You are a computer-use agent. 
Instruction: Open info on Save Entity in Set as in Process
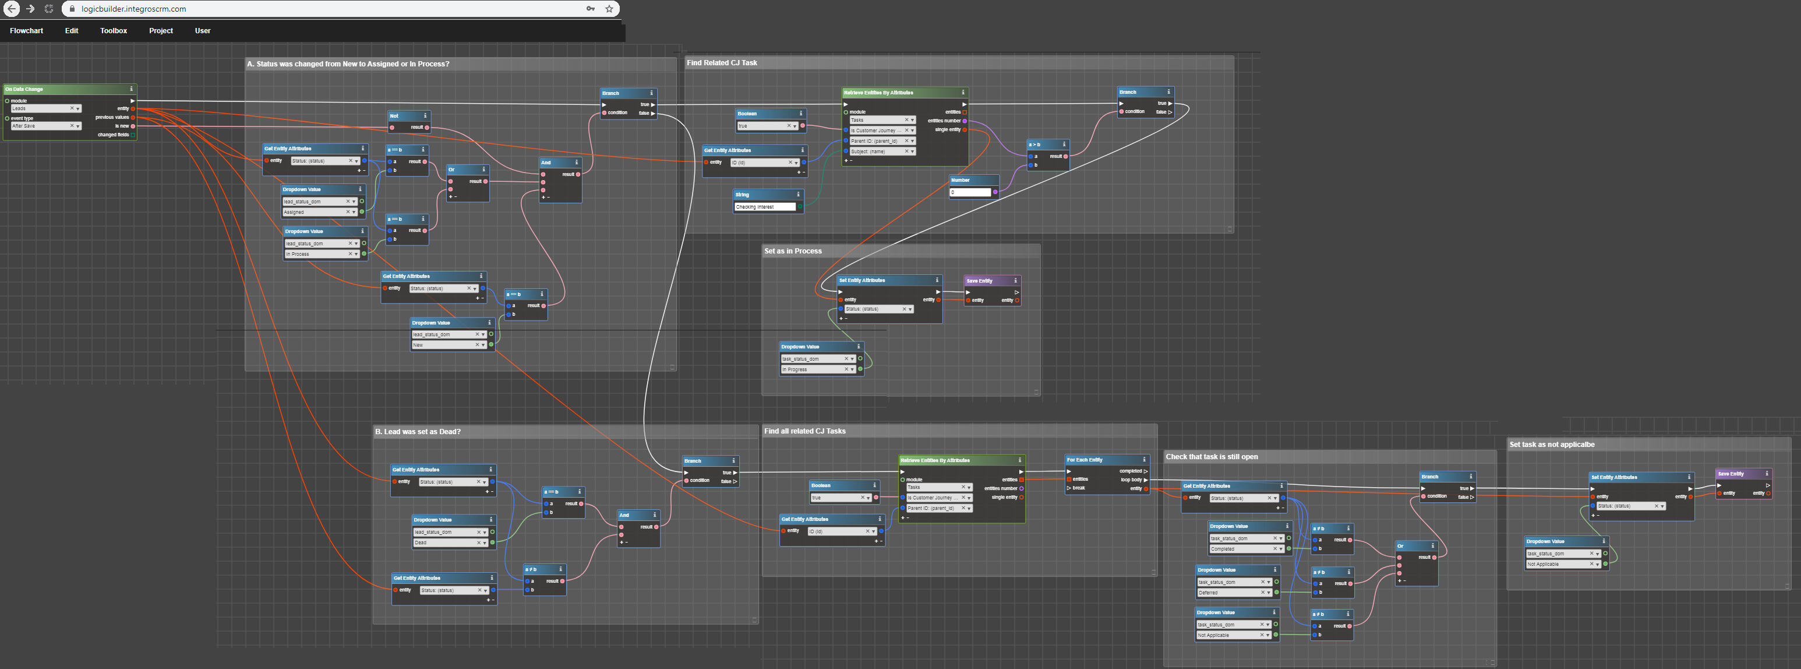pos(1015,281)
